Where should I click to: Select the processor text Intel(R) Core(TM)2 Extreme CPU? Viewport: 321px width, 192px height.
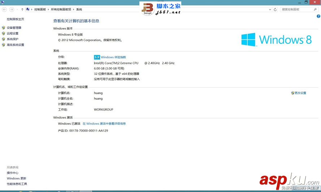point(116,63)
